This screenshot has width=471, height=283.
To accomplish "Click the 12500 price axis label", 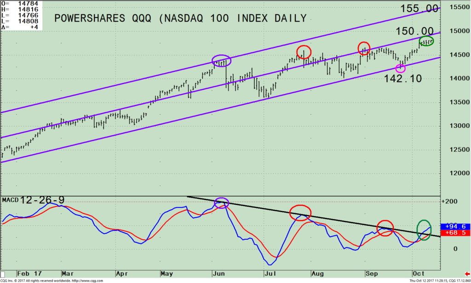I will pos(460,150).
